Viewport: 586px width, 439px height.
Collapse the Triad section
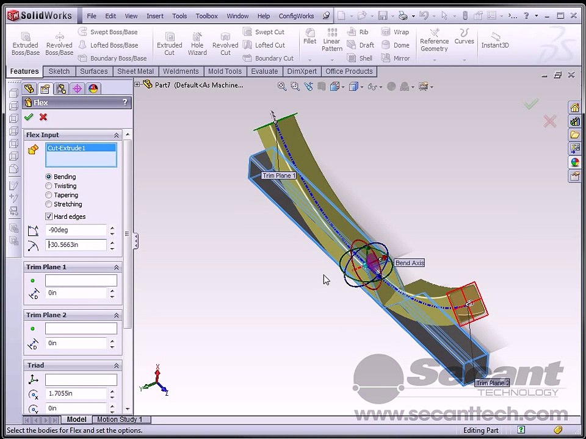[x=116, y=365]
